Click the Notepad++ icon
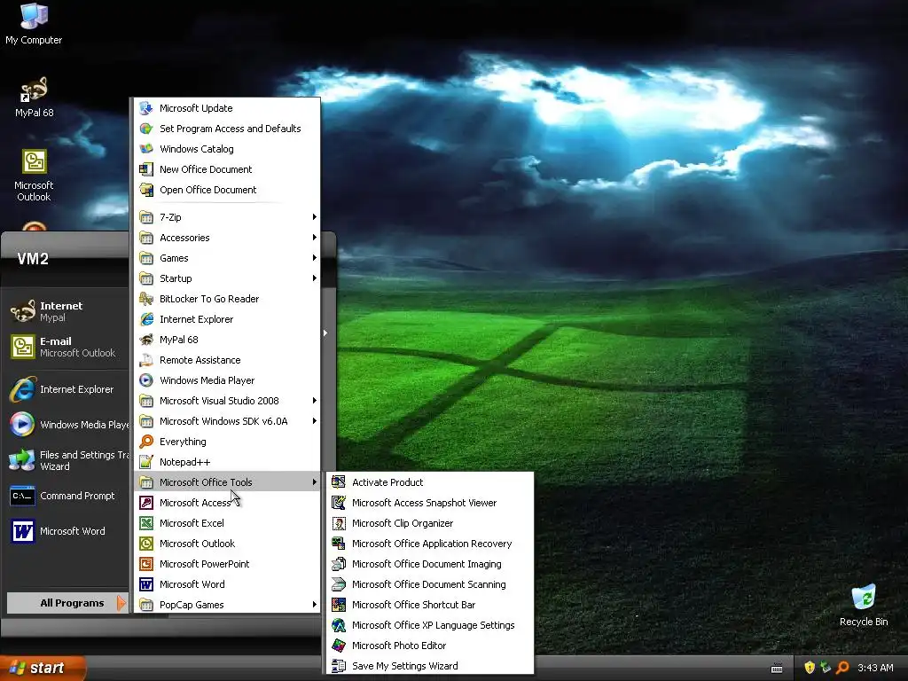Screen dimensions: 908x681 pos(146,462)
